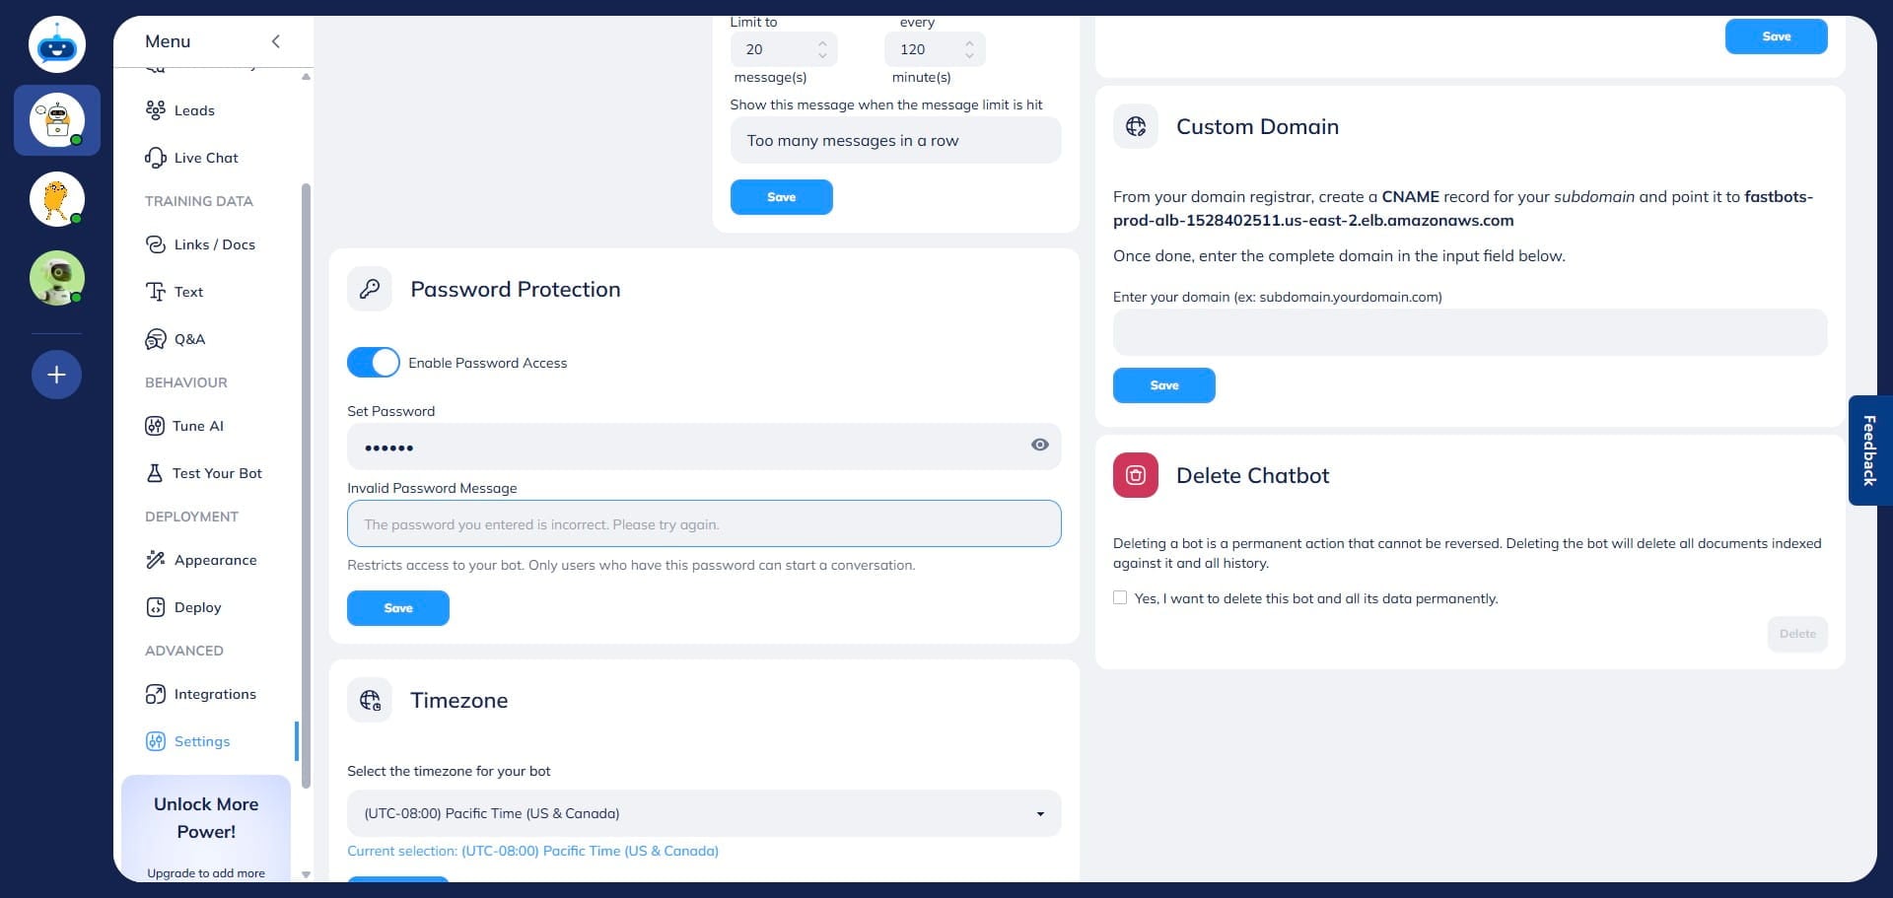Click the limit-hit message text field
Screen dimensions: 1893x898
[895, 140]
